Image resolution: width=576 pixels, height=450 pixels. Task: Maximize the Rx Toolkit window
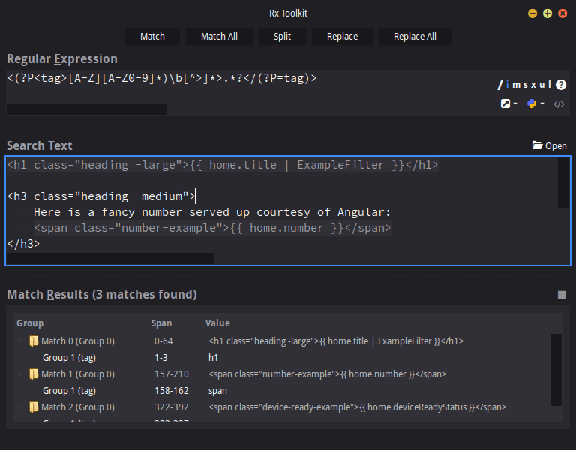point(547,13)
